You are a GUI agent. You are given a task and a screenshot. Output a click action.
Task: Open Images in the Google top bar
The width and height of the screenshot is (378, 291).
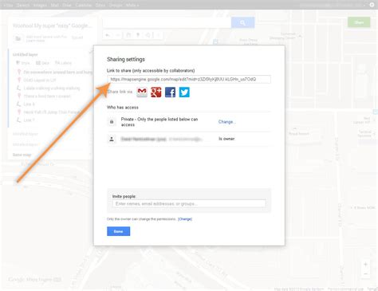[x=41, y=5]
